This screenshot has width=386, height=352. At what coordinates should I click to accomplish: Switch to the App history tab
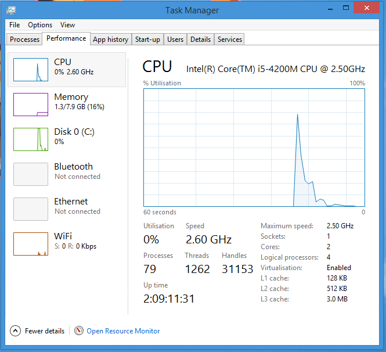tap(111, 39)
